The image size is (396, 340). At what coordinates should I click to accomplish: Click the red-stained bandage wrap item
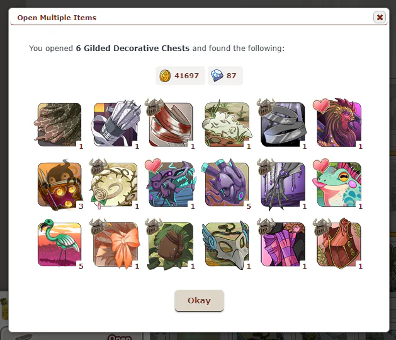coord(171,124)
